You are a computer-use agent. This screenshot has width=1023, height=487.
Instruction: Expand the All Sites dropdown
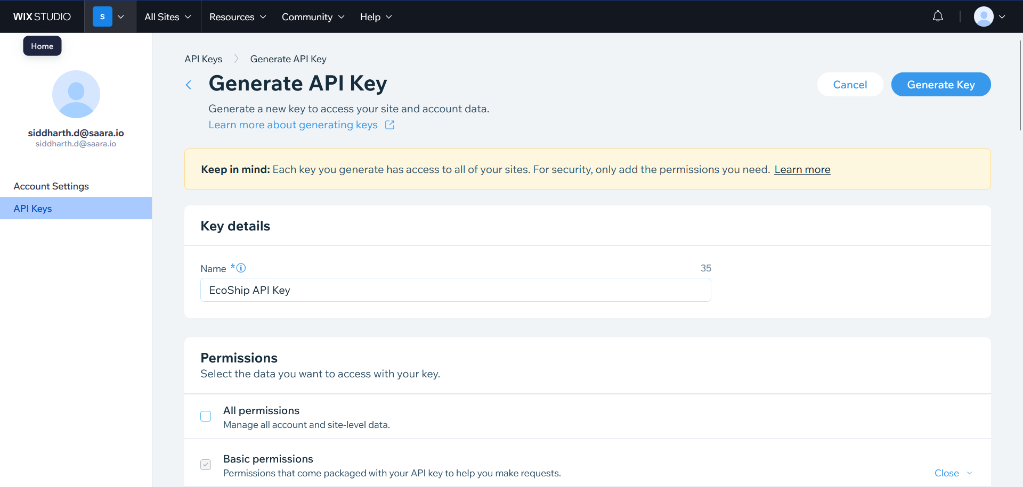pos(168,17)
